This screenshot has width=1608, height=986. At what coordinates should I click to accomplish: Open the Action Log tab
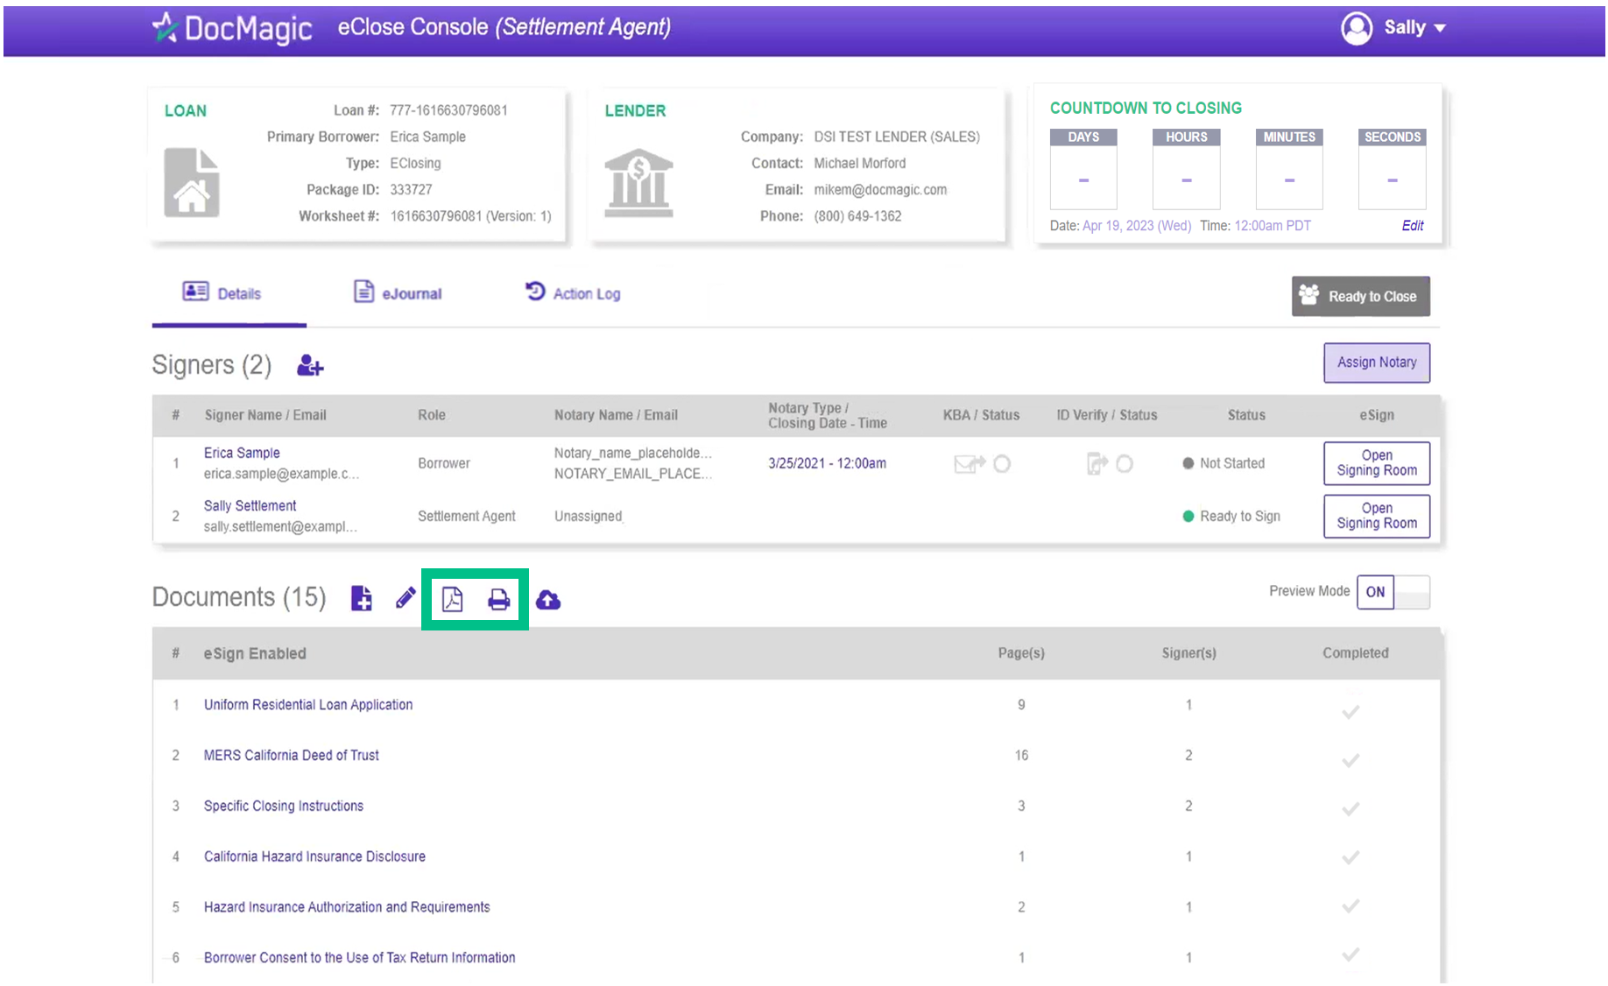573,293
